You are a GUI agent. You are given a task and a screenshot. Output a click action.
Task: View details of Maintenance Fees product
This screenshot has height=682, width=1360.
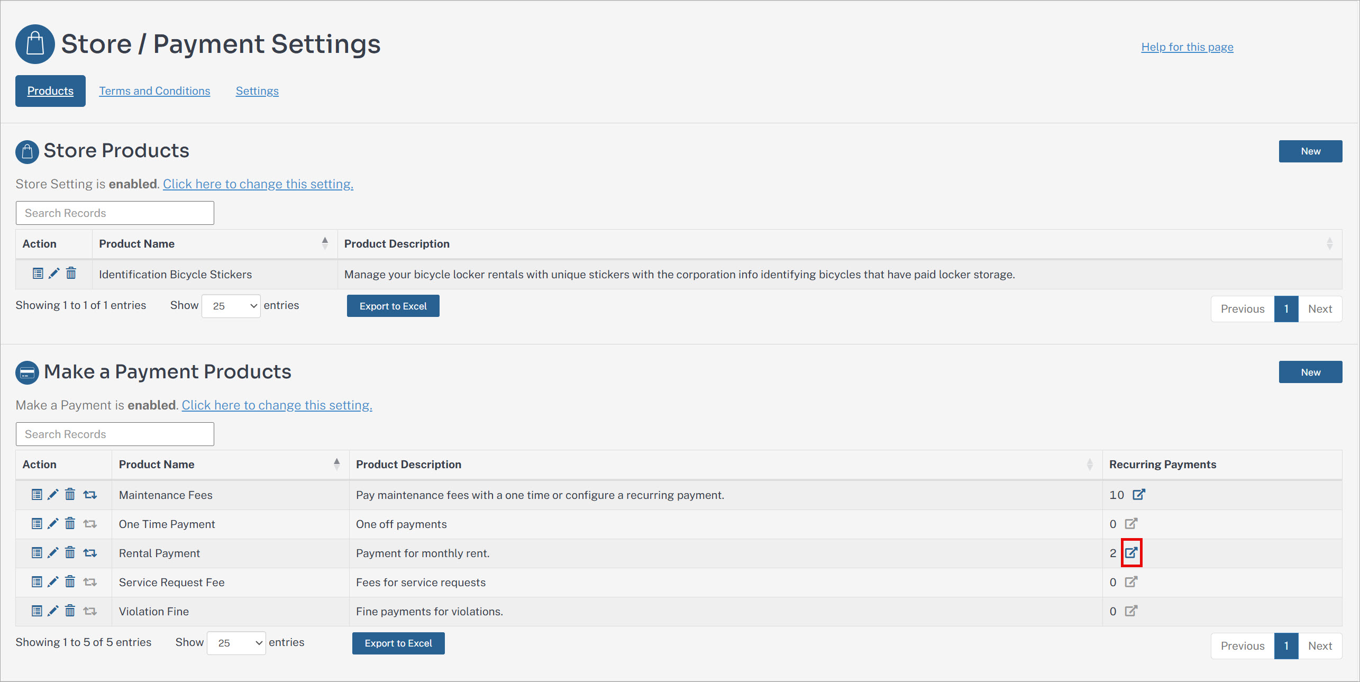click(36, 495)
